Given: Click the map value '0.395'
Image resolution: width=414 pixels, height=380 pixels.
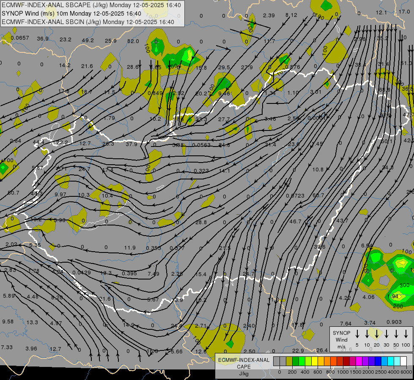Looking at the screenshot, I should tap(129, 273).
